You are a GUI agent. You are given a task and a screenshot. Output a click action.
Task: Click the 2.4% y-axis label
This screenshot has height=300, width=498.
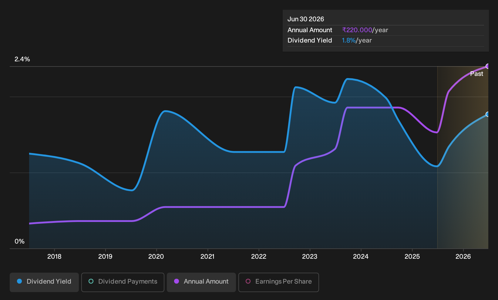pyautogui.click(x=22, y=59)
